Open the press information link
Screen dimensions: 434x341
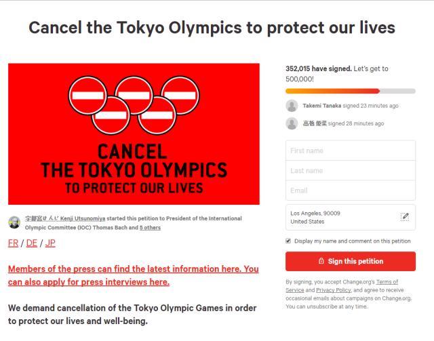click(133, 275)
